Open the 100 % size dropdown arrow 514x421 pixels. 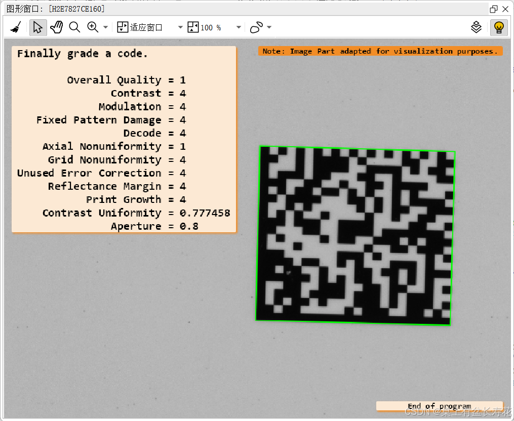click(x=239, y=27)
